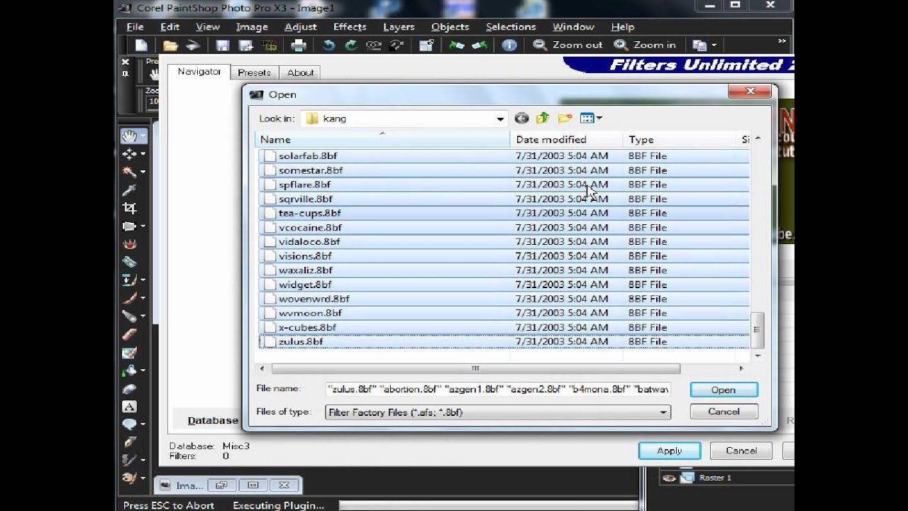This screenshot has width=908, height=511.
Task: Sort files by Date modified column header
Action: tap(566, 140)
